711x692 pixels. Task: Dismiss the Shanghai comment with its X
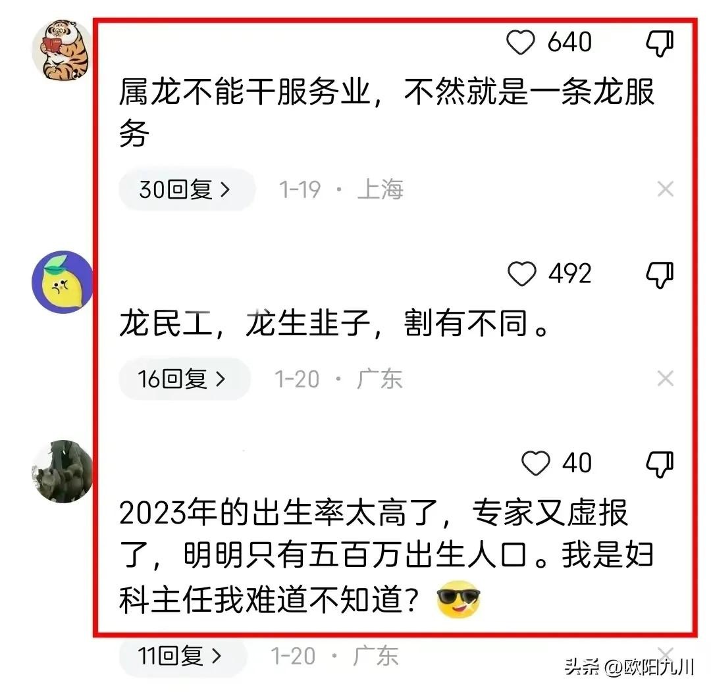pyautogui.click(x=665, y=189)
